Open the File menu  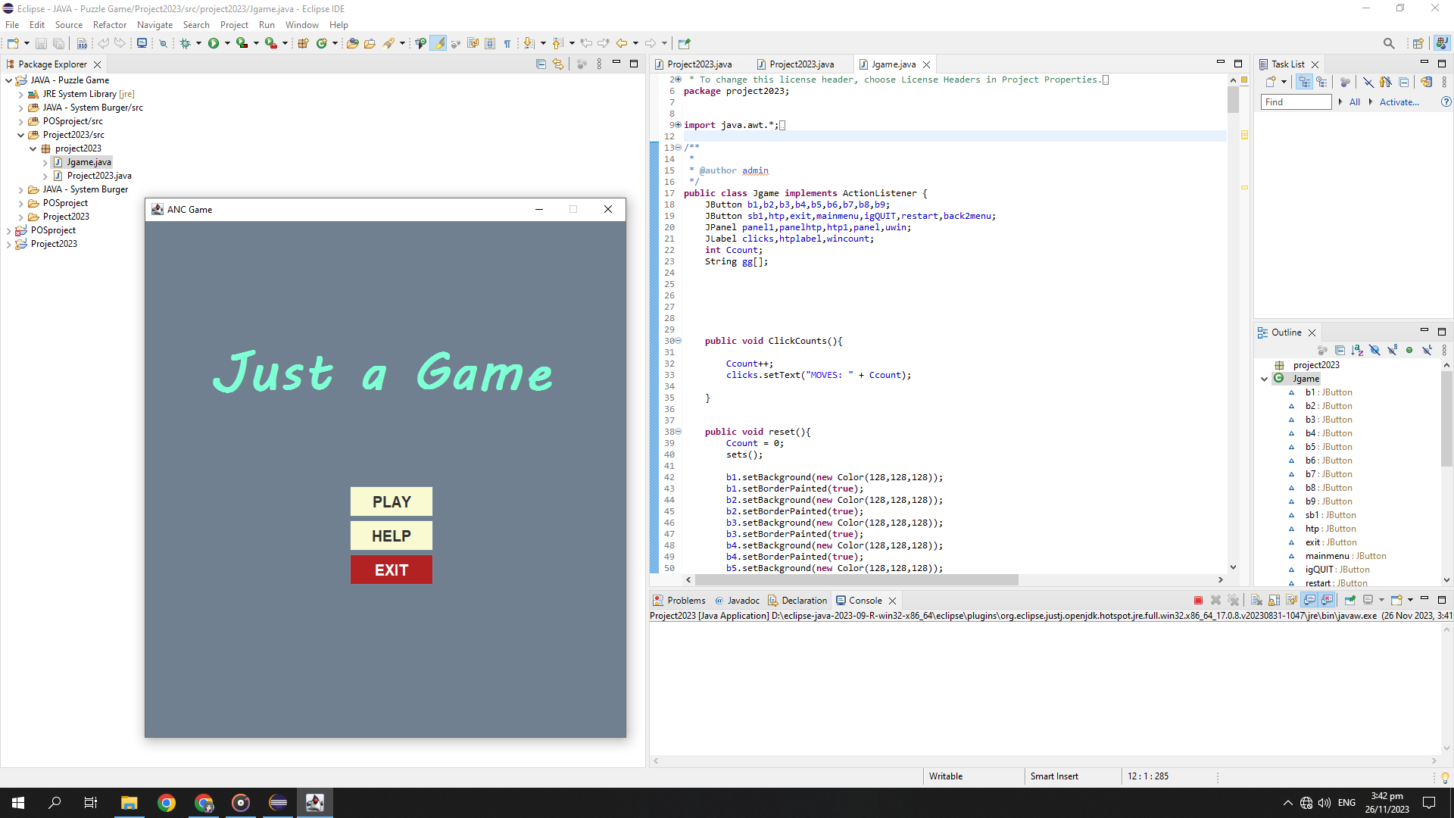tap(12, 25)
